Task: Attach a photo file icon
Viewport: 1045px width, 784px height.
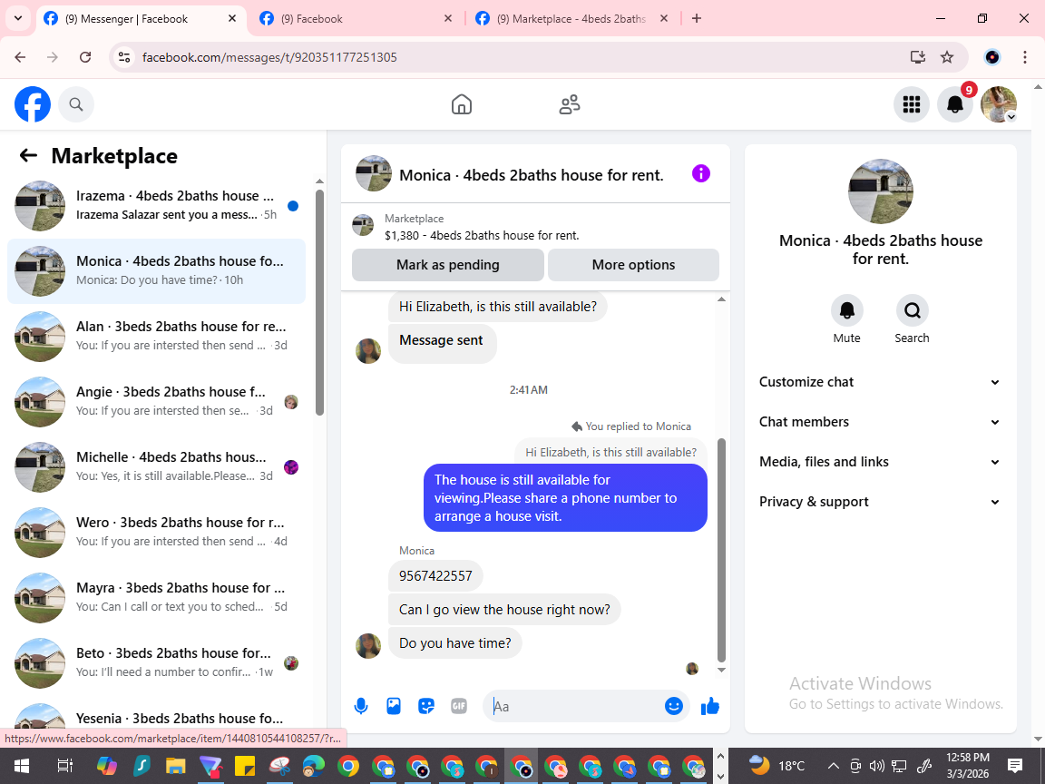Action: coord(393,706)
